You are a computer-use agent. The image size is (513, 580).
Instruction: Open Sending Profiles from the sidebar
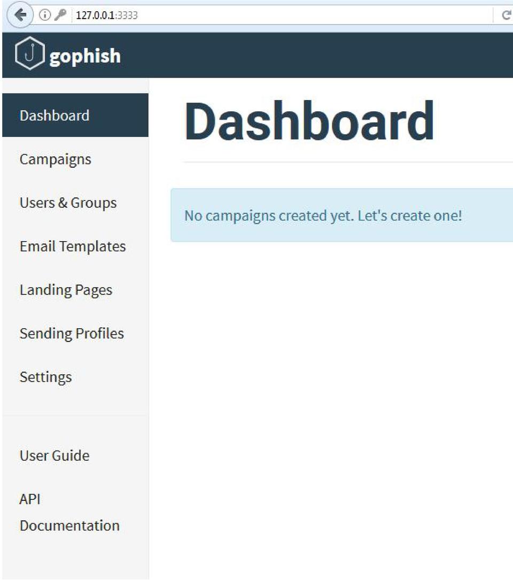click(x=72, y=334)
